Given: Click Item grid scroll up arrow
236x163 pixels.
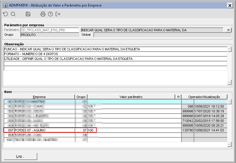Looking at the screenshot, I should (229, 102).
